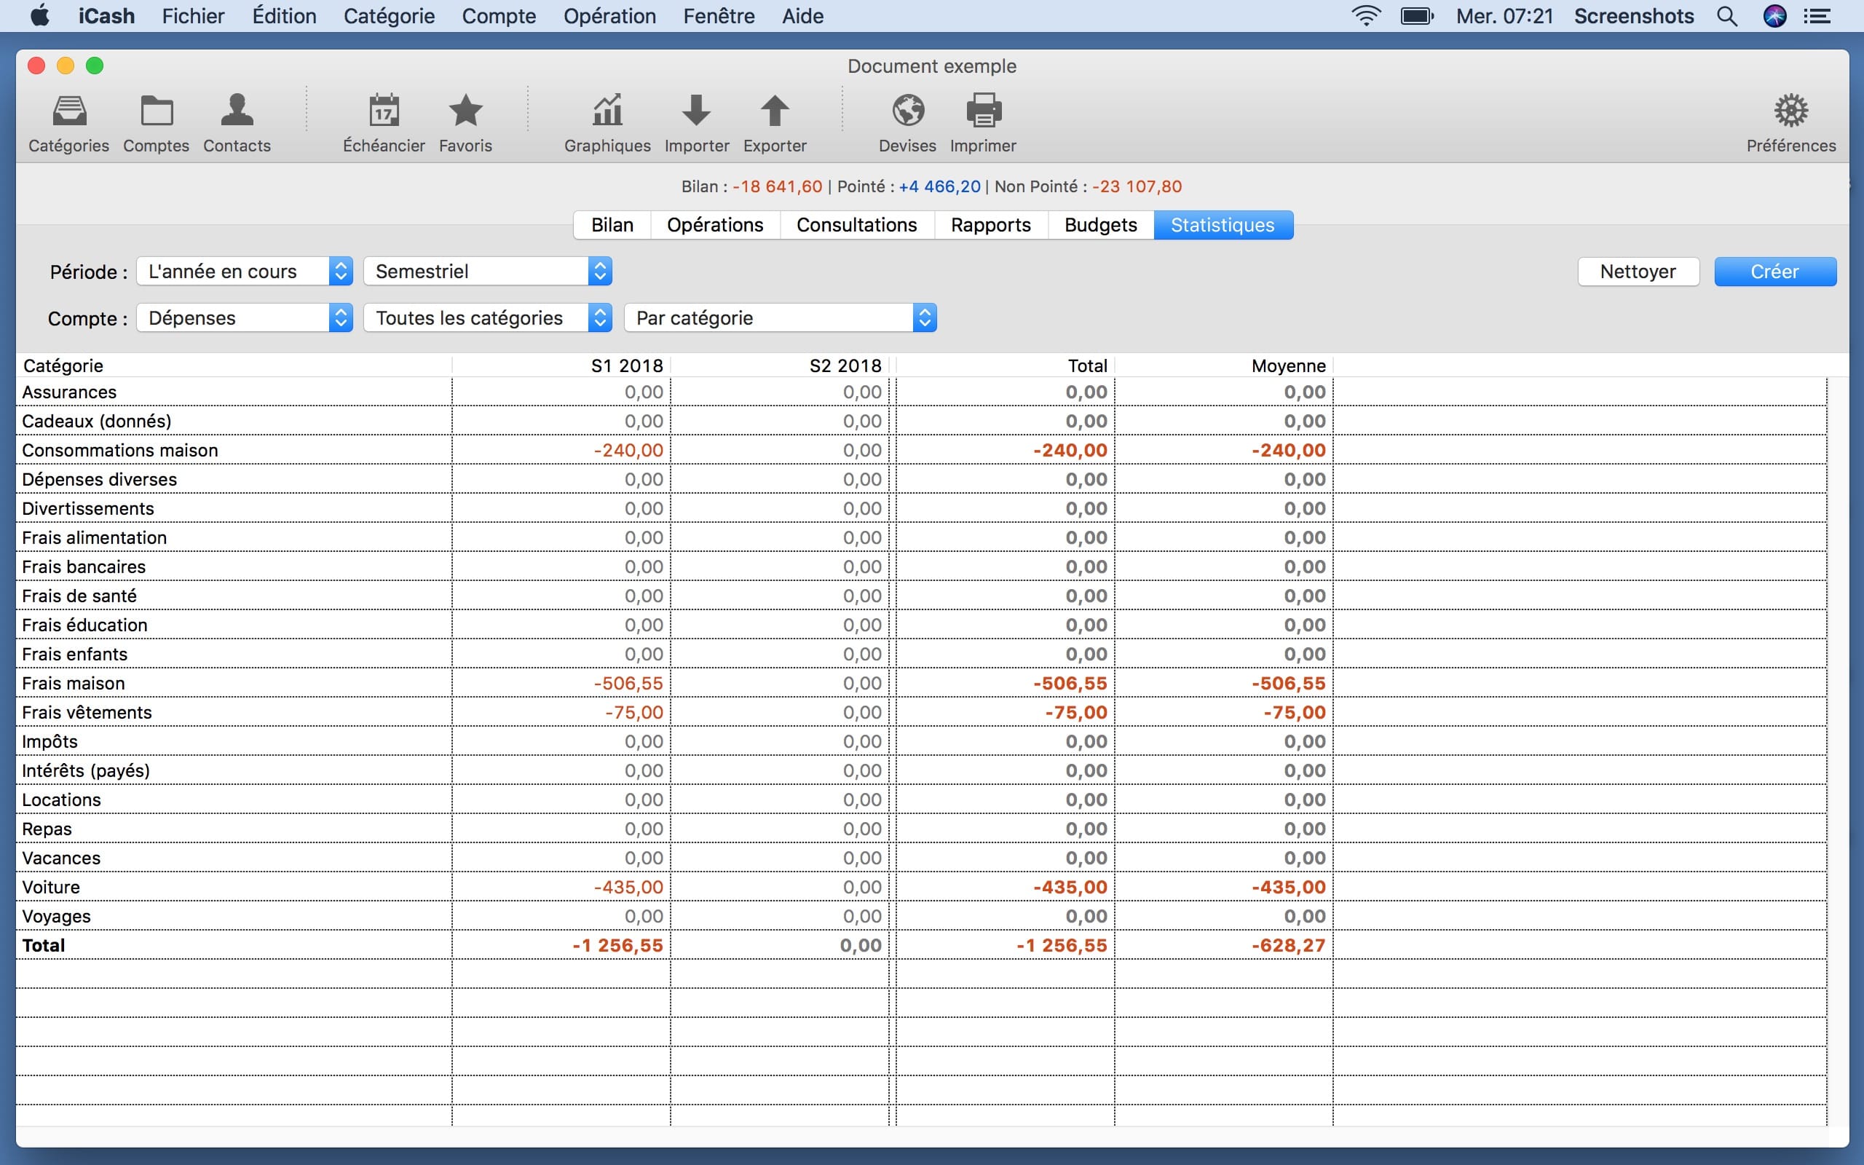Click the Favoris star icon

(465, 111)
